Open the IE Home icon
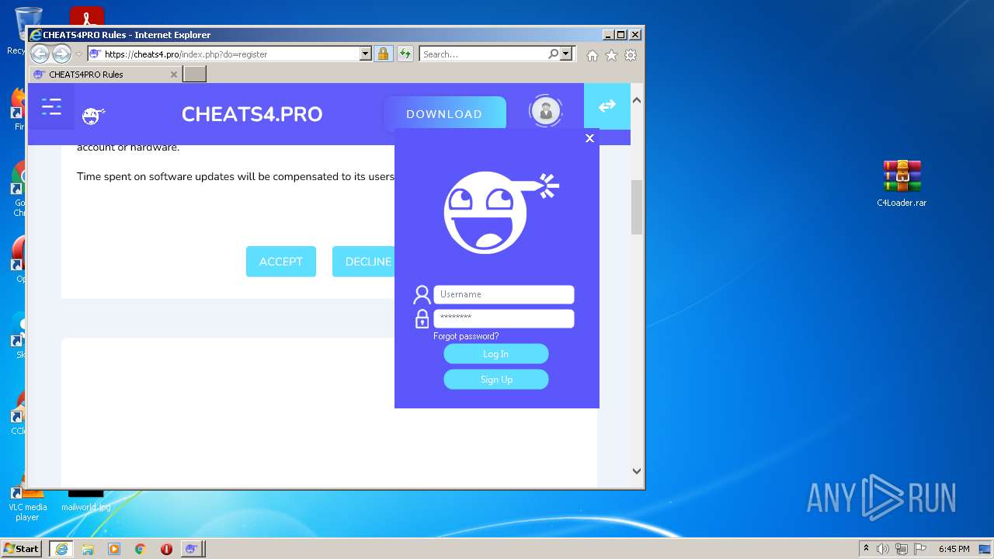 click(x=593, y=55)
